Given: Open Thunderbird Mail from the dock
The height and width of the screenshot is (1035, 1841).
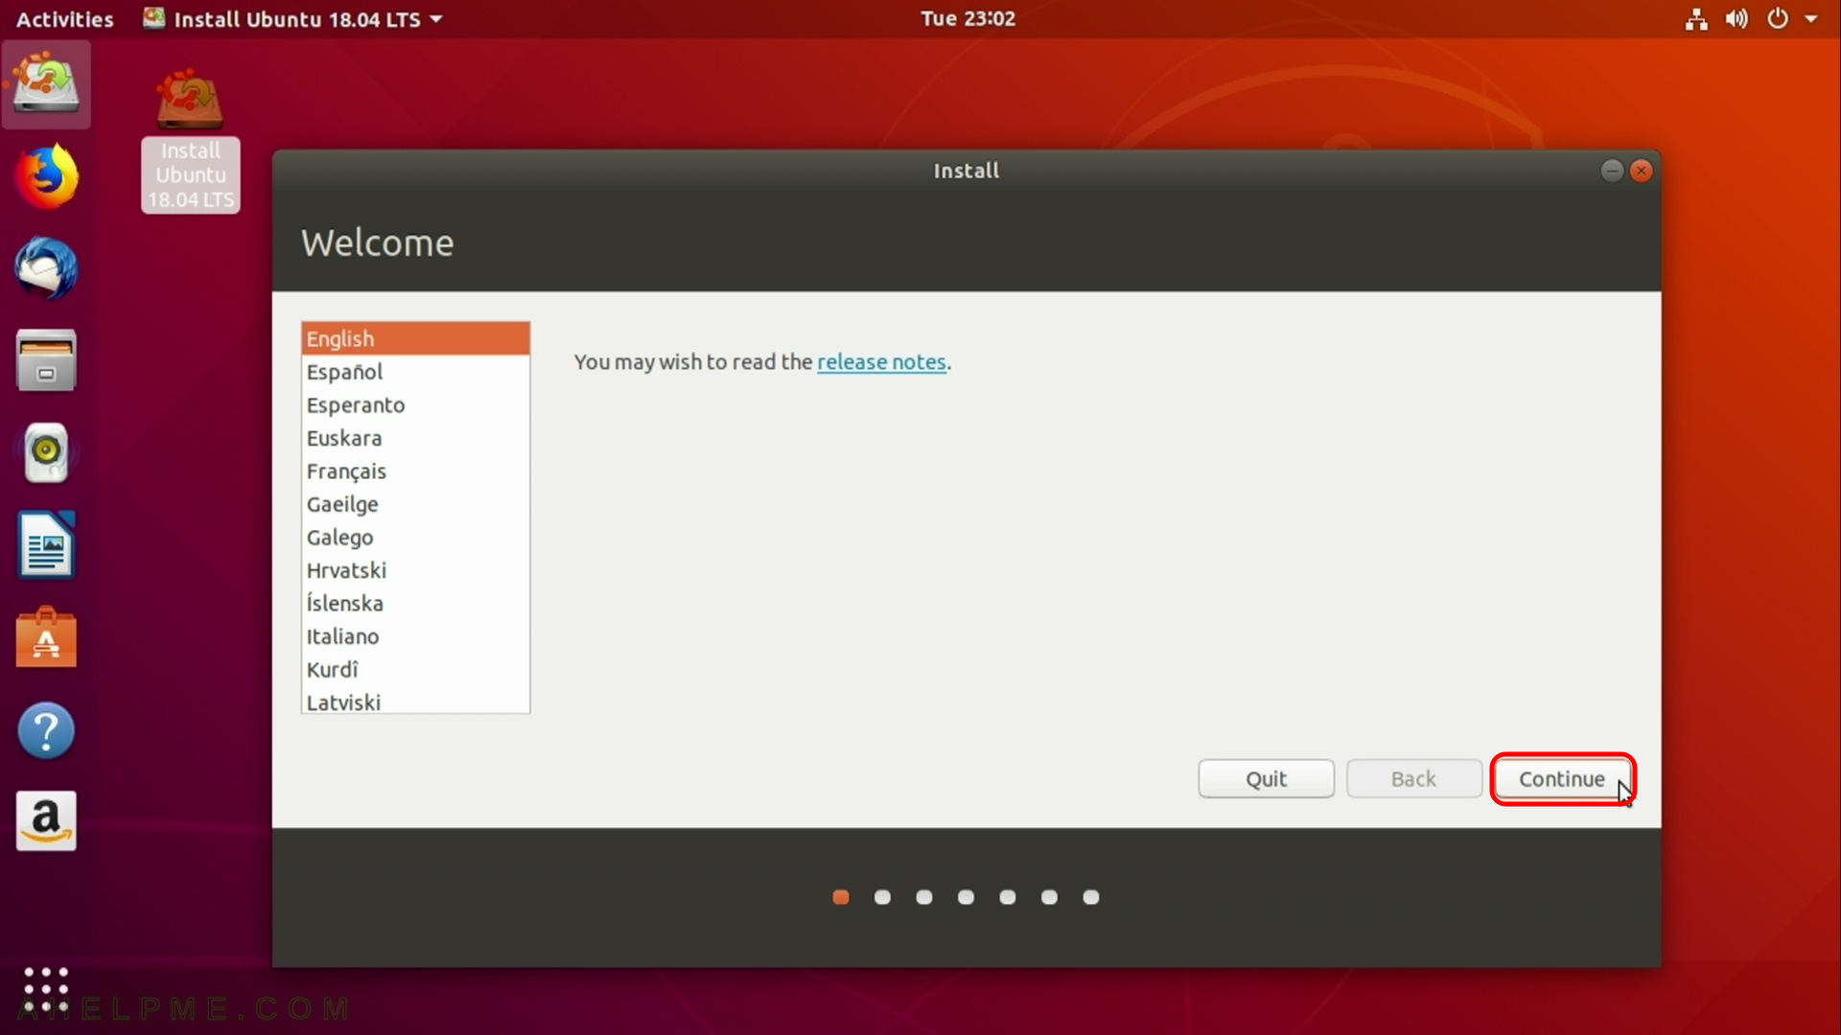Looking at the screenshot, I should pyautogui.click(x=45, y=268).
